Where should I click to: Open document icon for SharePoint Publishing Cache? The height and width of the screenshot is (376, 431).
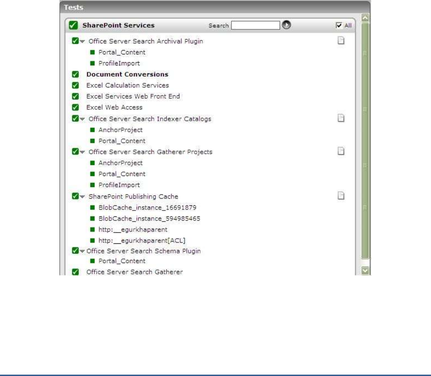[x=341, y=195]
